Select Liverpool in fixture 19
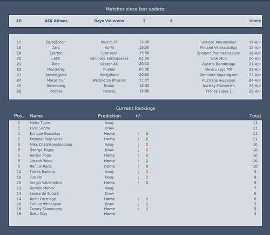 click(109, 53)
